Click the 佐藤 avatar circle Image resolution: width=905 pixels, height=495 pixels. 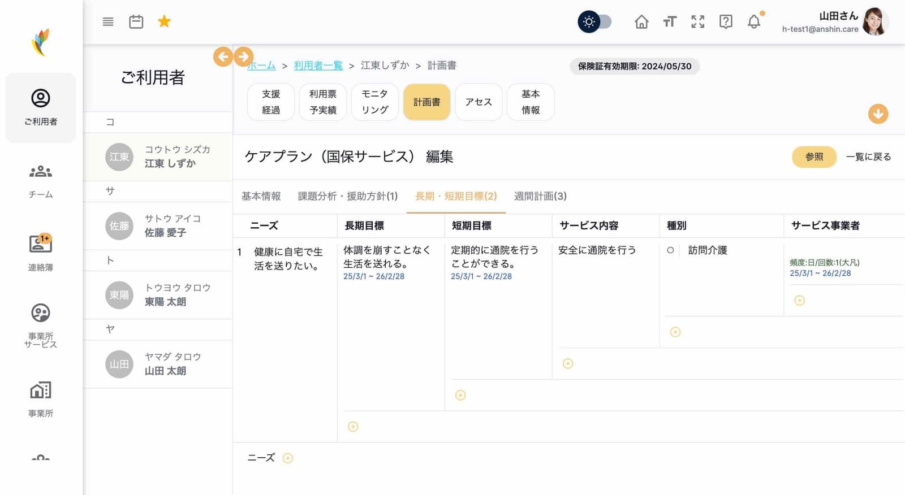pos(119,226)
